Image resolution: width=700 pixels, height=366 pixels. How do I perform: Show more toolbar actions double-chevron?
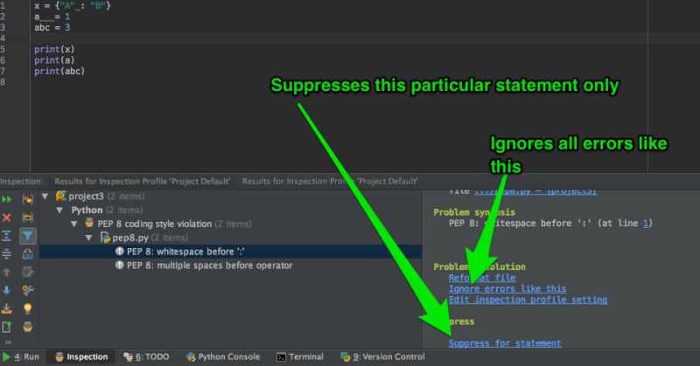tap(7, 342)
